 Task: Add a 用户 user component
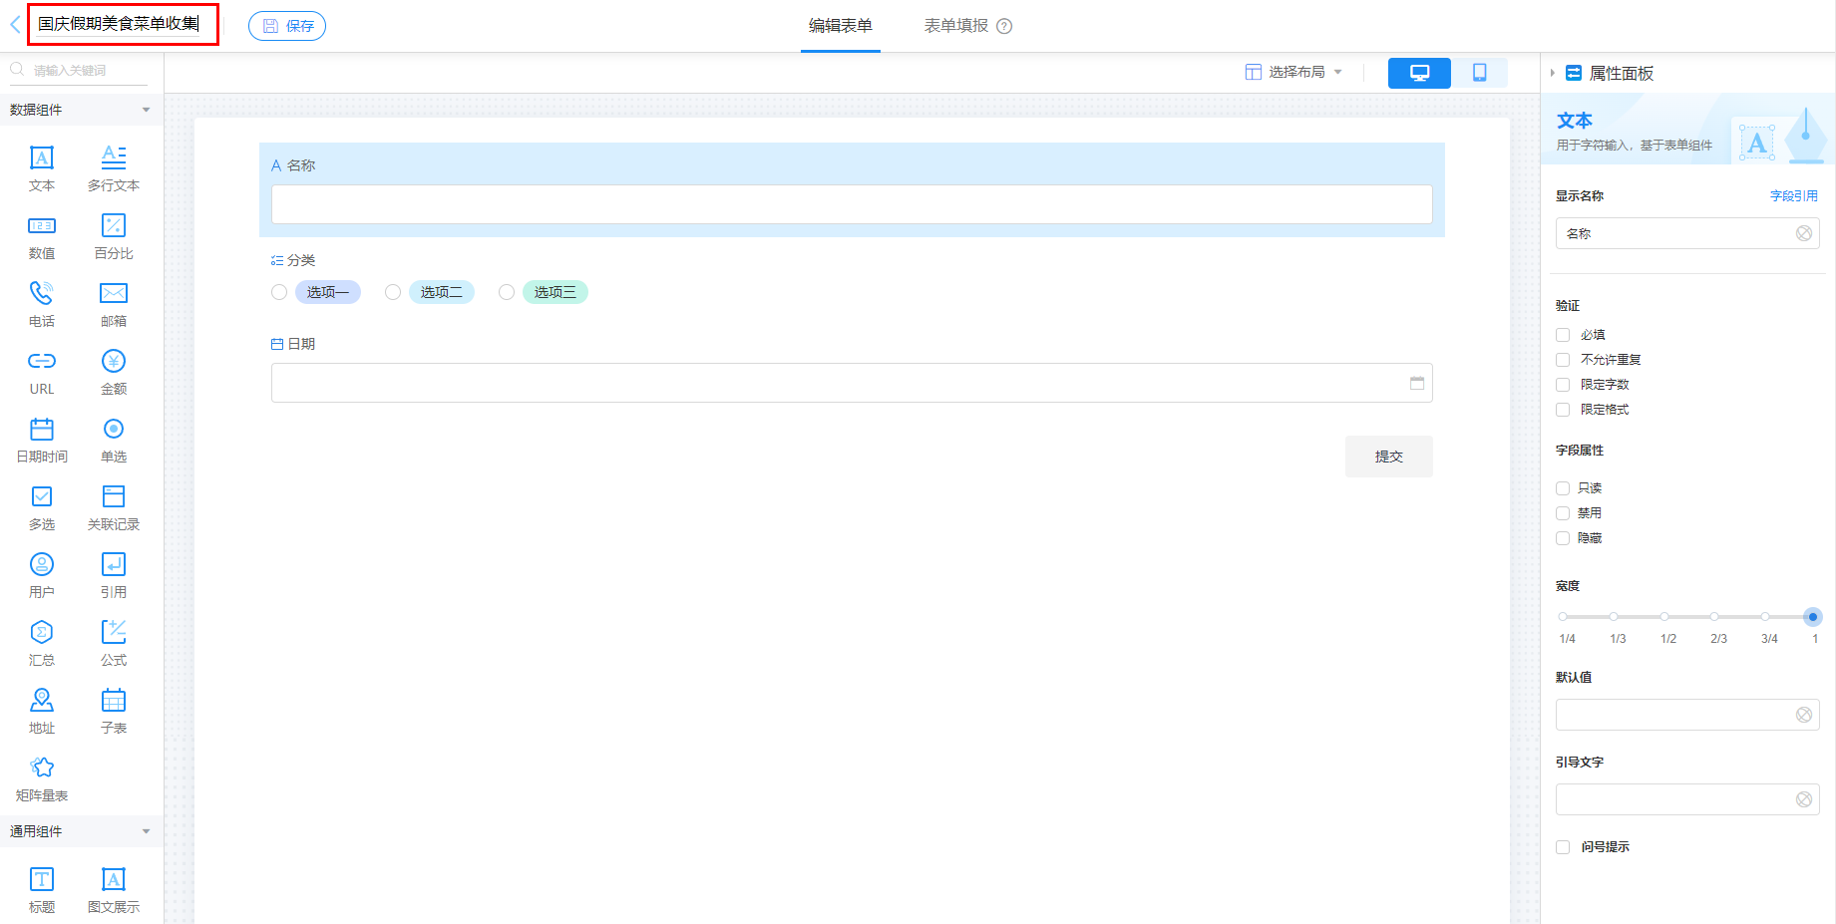click(42, 575)
